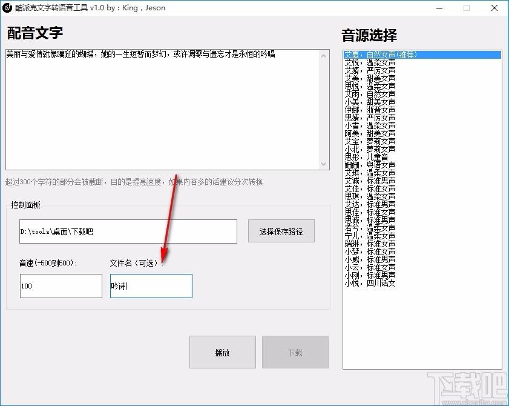The image size is (509, 406).
Task: Select voice 艾悦,温柔女声
Action: click(x=422, y=62)
